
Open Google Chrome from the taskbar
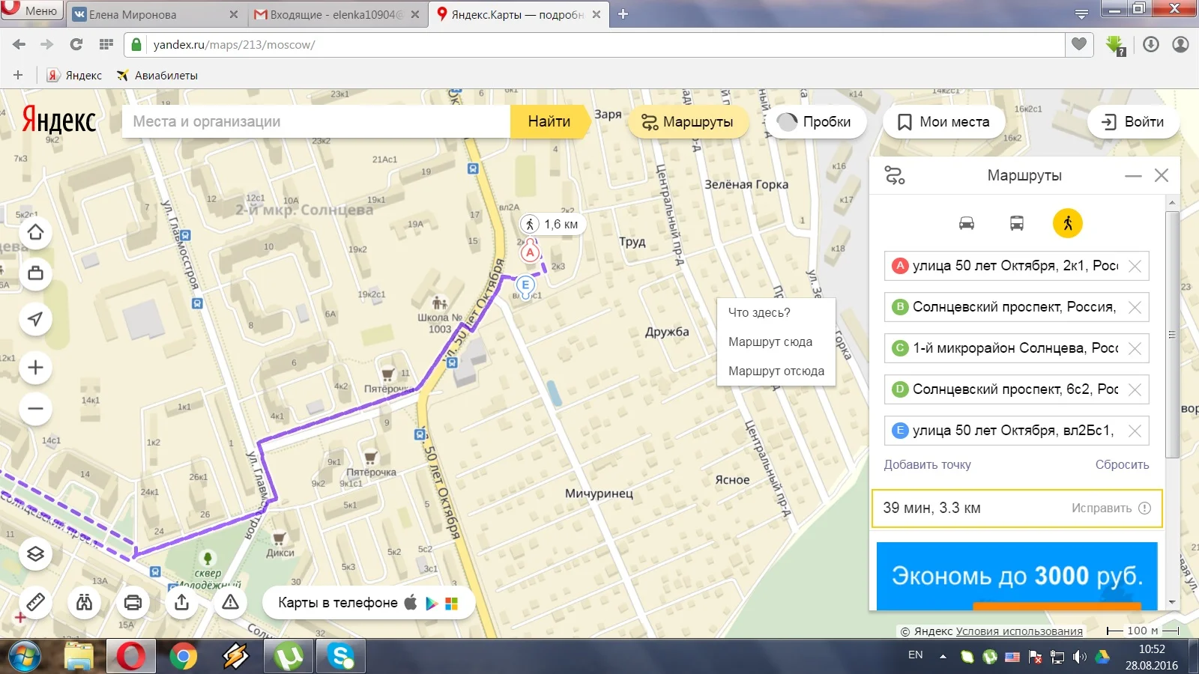[x=183, y=657]
